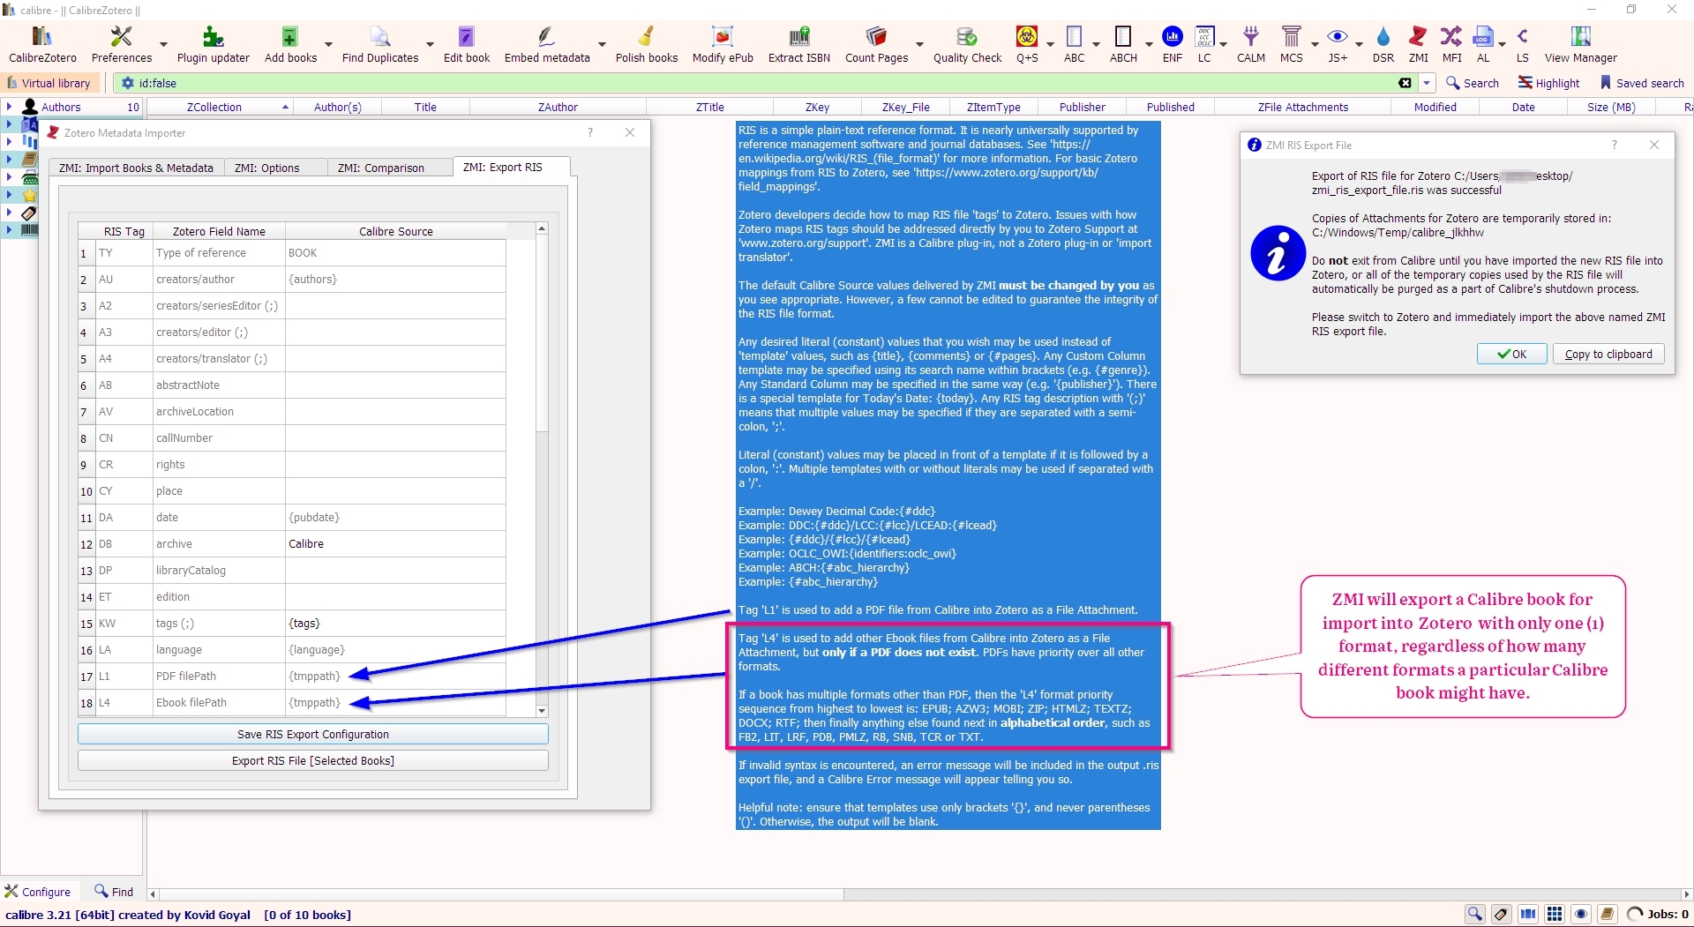Toggle the cover grid view in status bar

click(x=1555, y=914)
